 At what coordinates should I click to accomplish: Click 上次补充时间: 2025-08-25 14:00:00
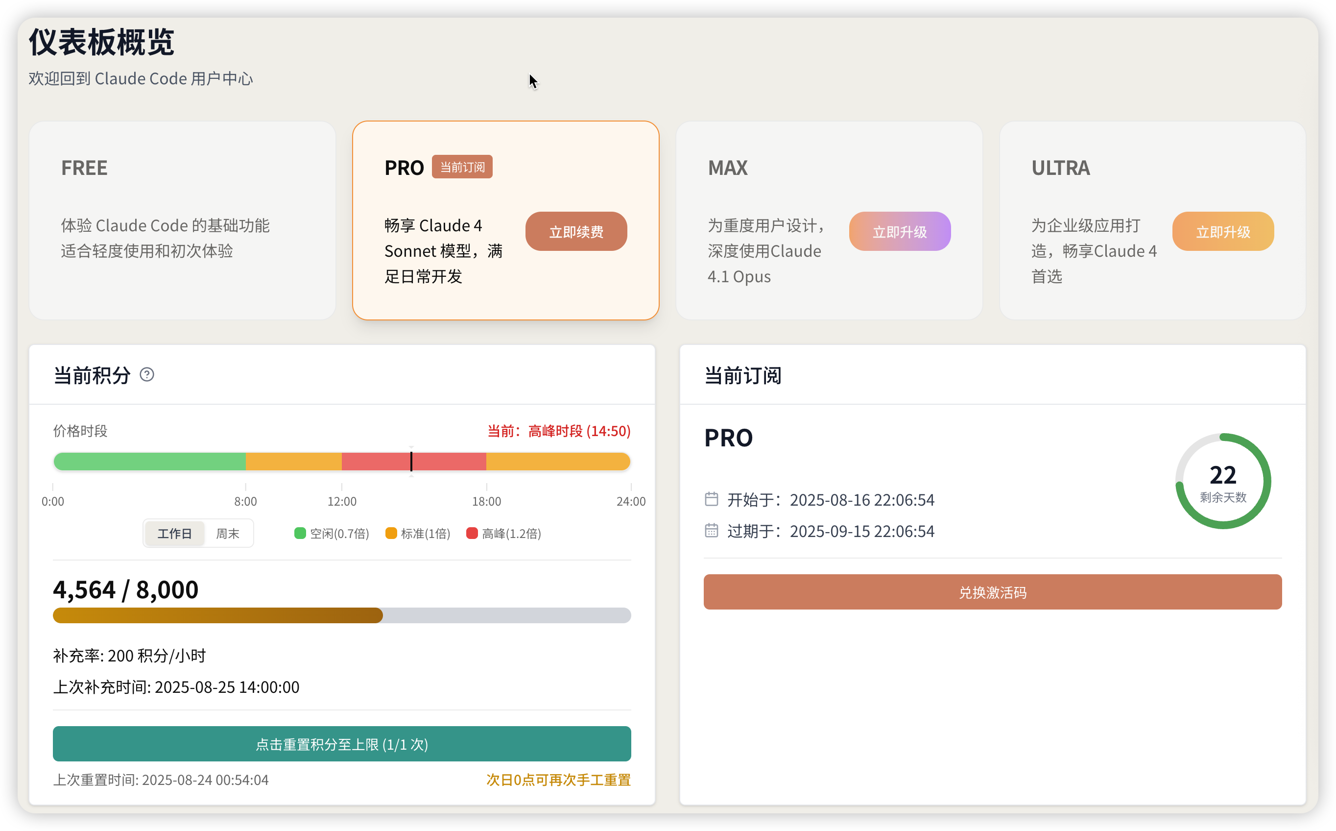176,687
